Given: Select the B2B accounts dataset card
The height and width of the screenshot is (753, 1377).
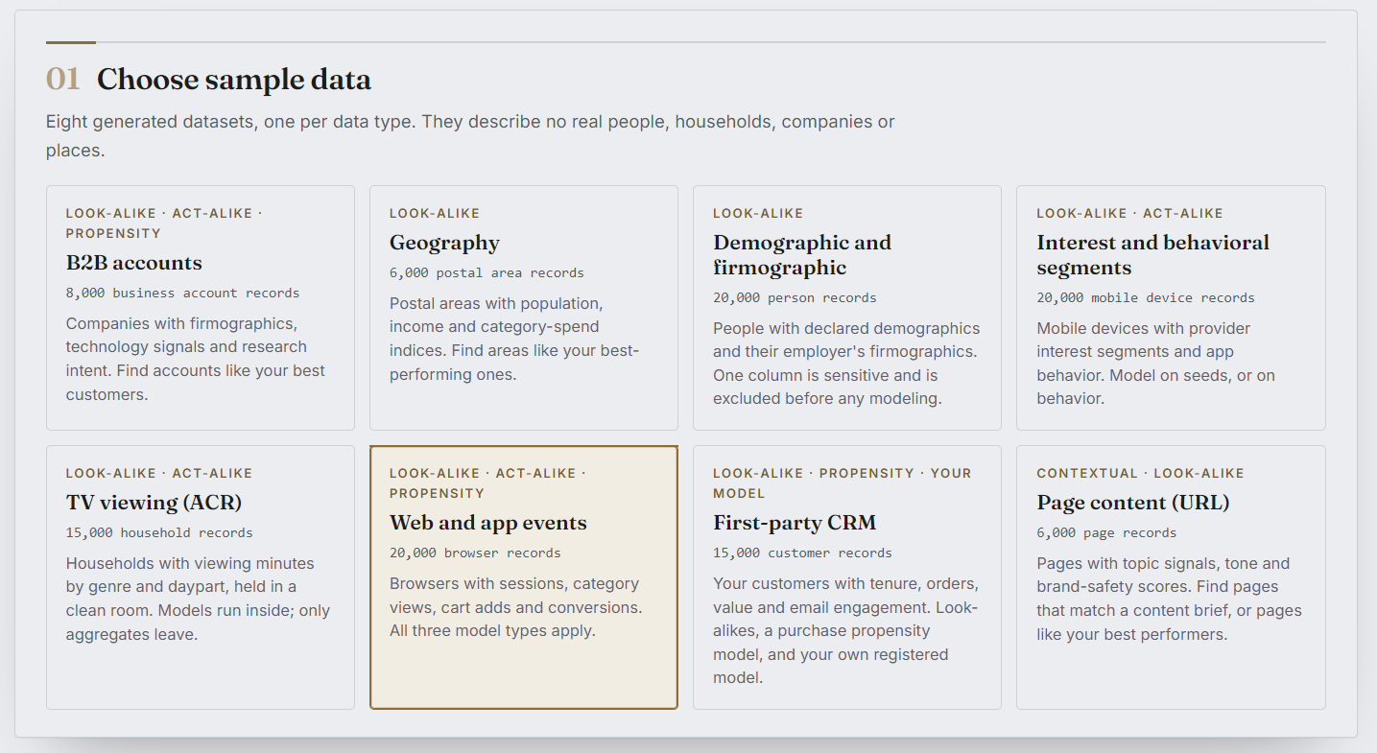Looking at the screenshot, I should click(201, 308).
